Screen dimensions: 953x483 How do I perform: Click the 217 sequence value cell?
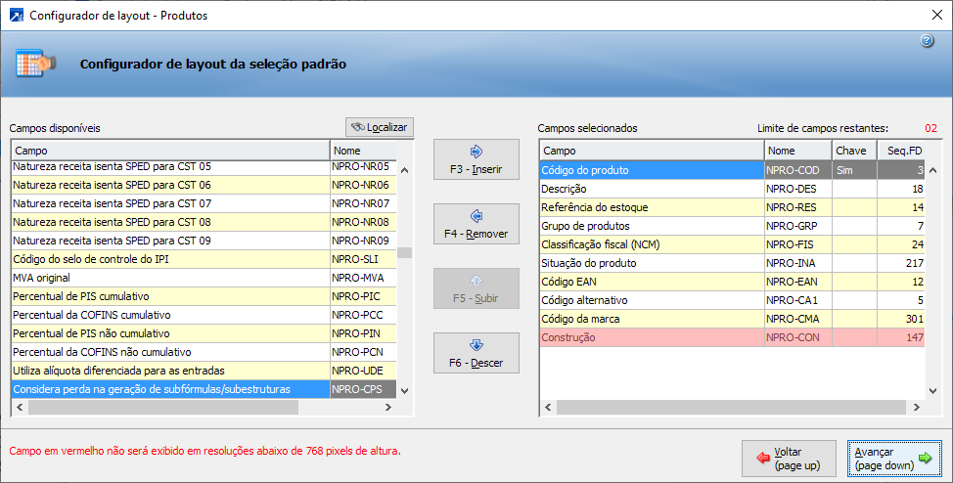tap(901, 263)
